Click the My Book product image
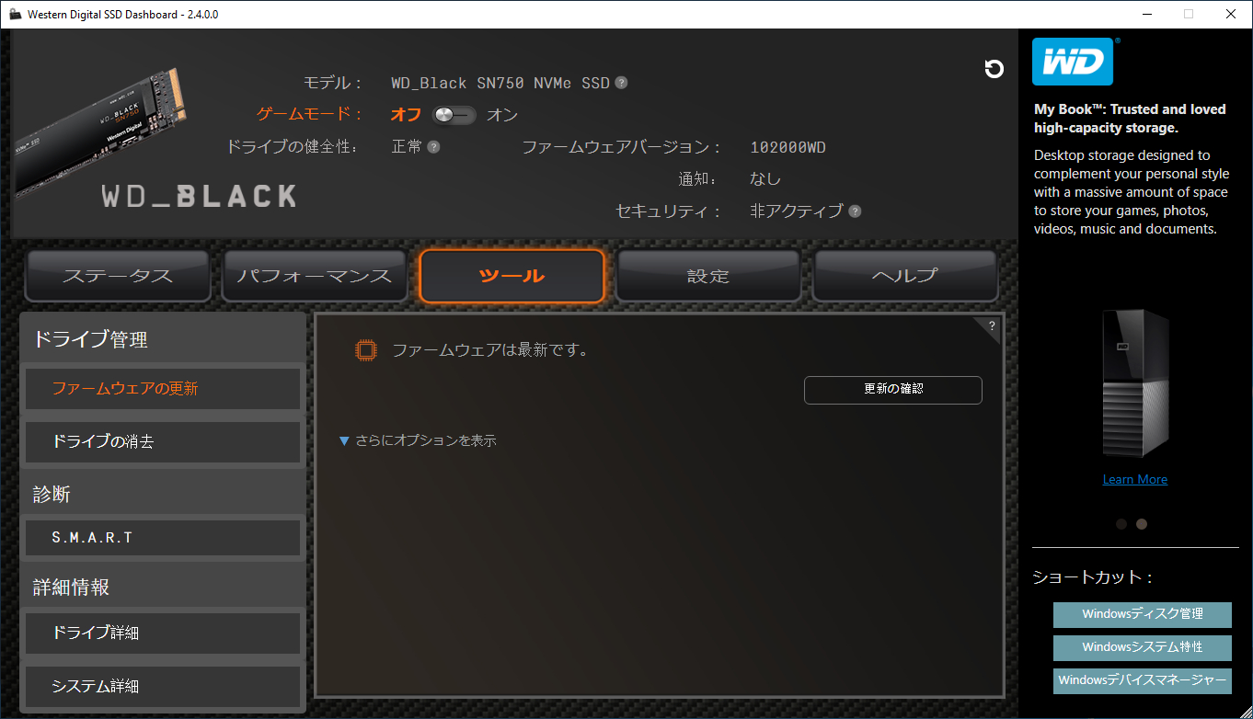Viewport: 1253px width, 719px height. 1135,384
